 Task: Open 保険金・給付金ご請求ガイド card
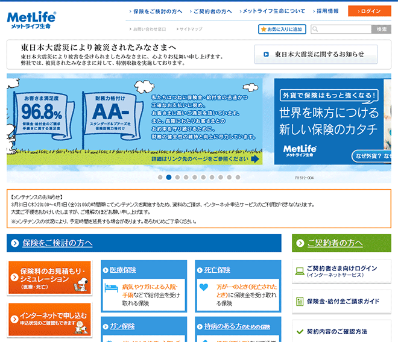coord(341,302)
